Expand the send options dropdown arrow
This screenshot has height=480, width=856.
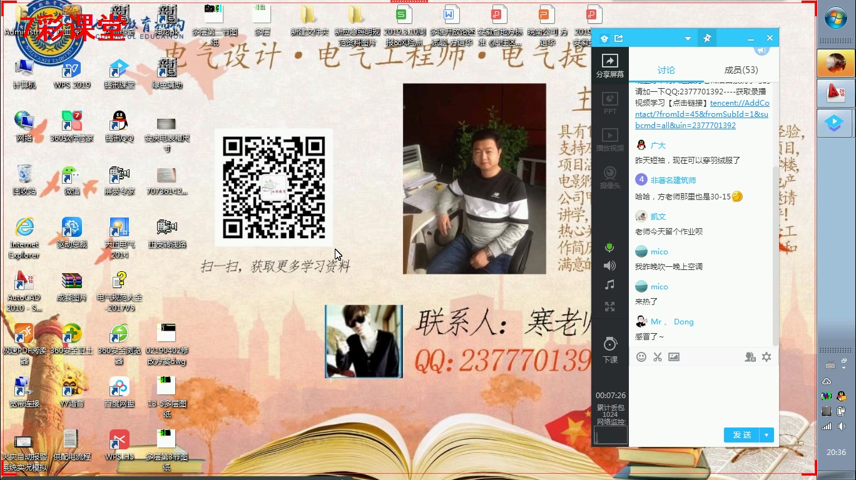[x=767, y=435]
